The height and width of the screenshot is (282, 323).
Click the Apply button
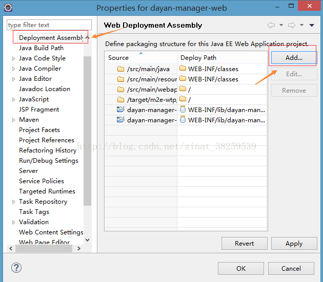pyautogui.click(x=294, y=244)
